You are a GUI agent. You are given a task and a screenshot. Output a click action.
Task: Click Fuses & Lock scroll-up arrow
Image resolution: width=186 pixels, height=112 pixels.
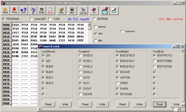point(183,51)
